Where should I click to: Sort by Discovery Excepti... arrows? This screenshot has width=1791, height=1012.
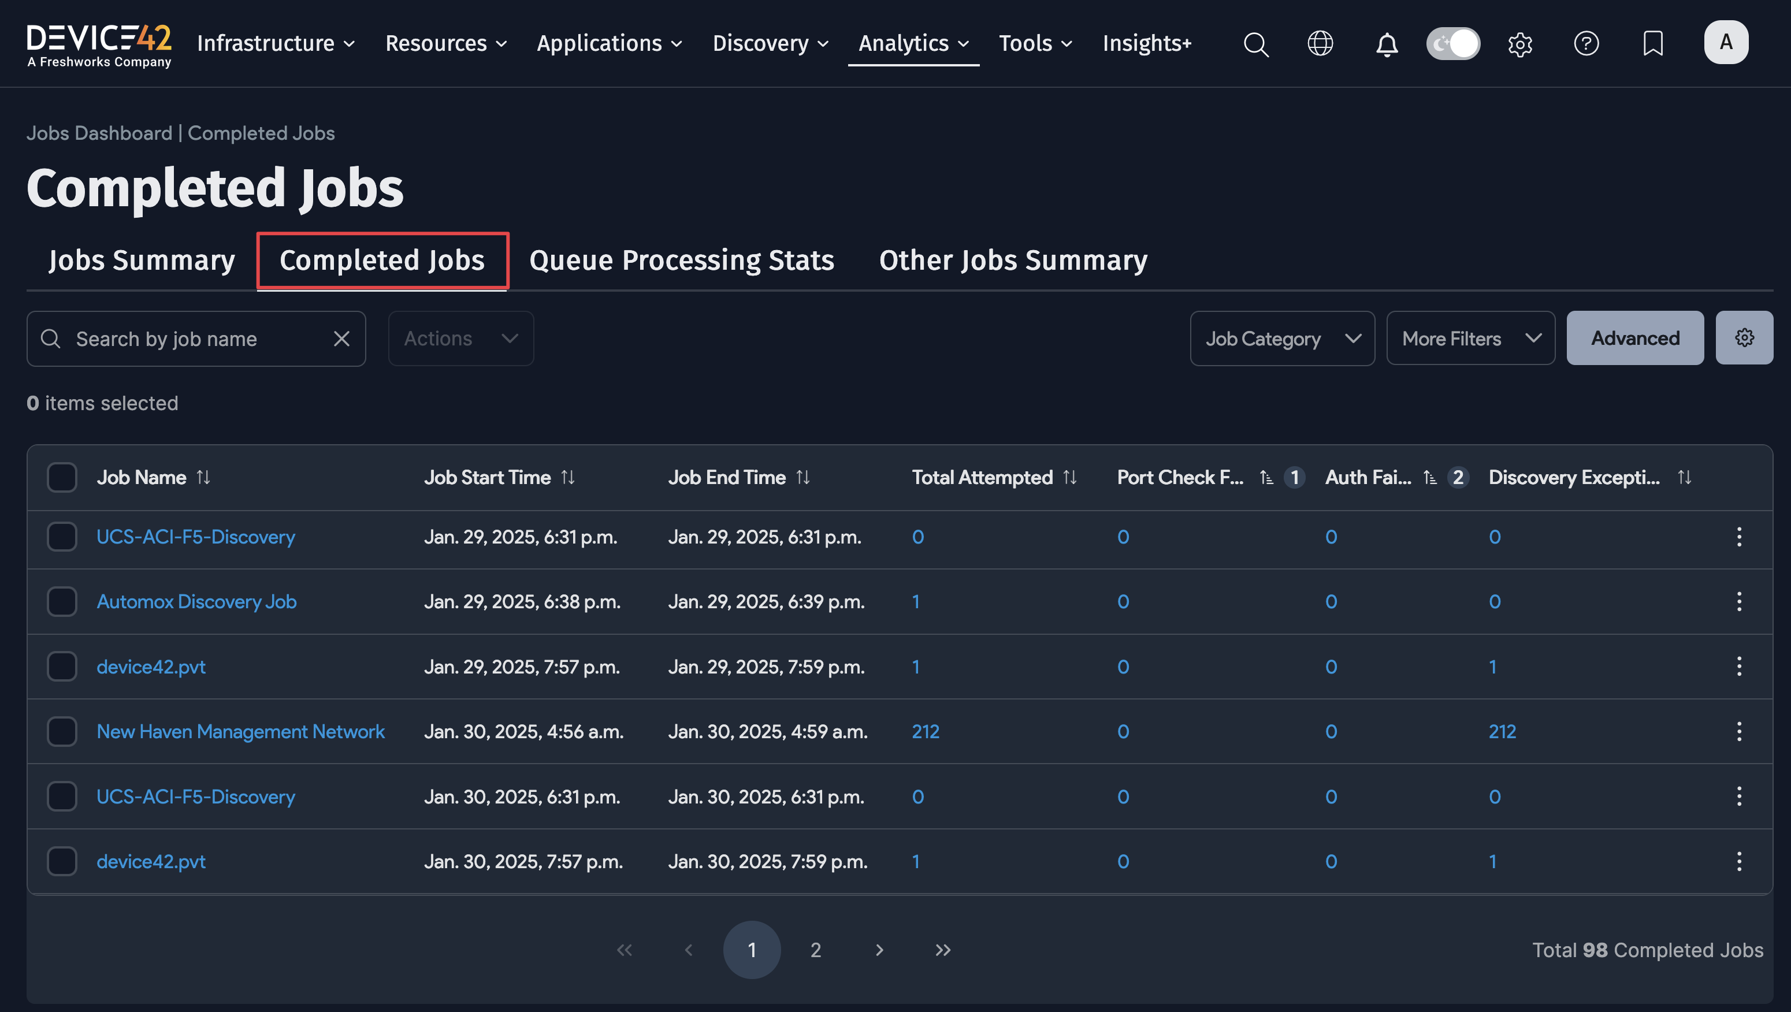tap(1685, 478)
